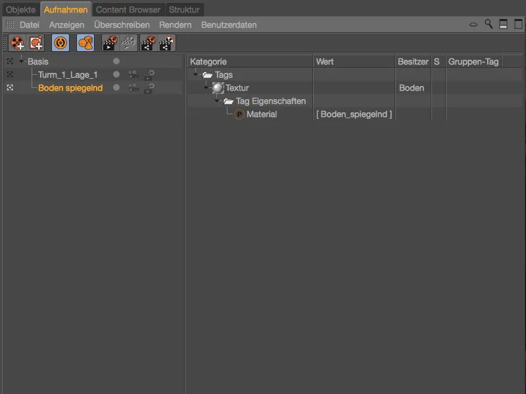
Task: Open the Datei menu
Action: (30, 25)
